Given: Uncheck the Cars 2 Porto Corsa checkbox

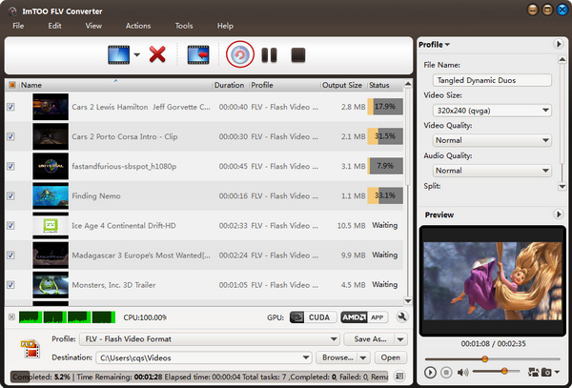Looking at the screenshot, I should [x=10, y=136].
